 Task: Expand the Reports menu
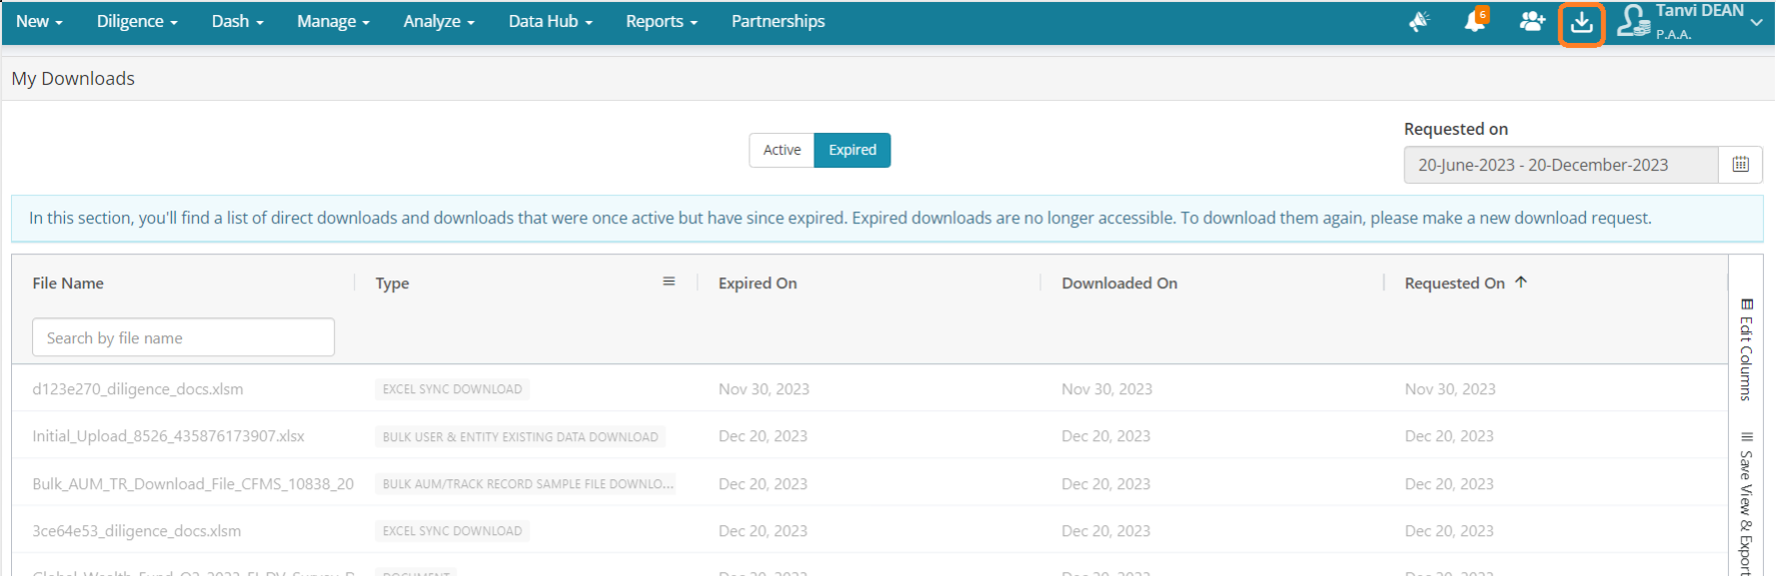pos(661,21)
